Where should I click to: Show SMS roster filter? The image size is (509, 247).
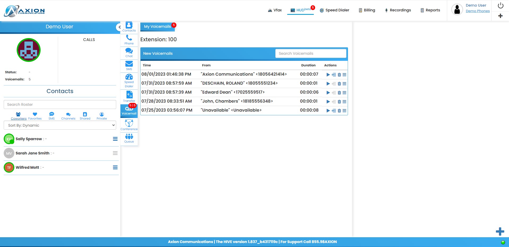coord(51,116)
